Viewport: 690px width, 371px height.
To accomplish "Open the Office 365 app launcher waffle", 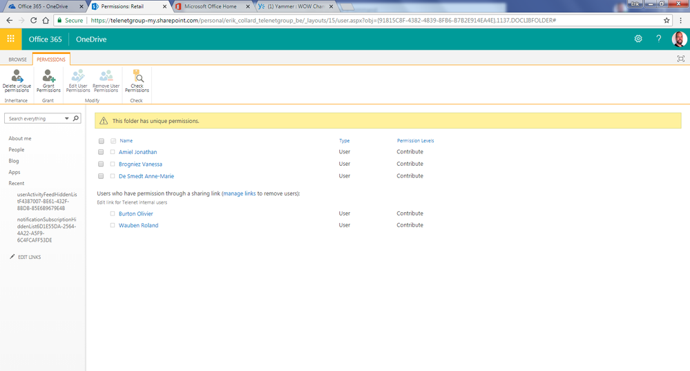I will pos(10,39).
